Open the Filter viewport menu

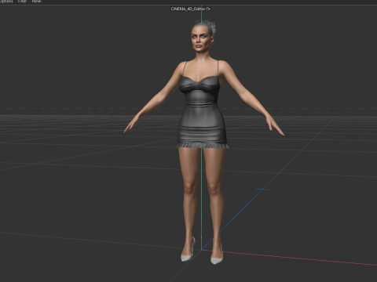(x=22, y=2)
